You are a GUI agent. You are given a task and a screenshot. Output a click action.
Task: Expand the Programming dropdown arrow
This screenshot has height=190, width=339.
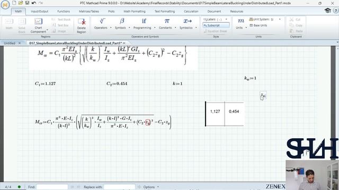click(155, 28)
